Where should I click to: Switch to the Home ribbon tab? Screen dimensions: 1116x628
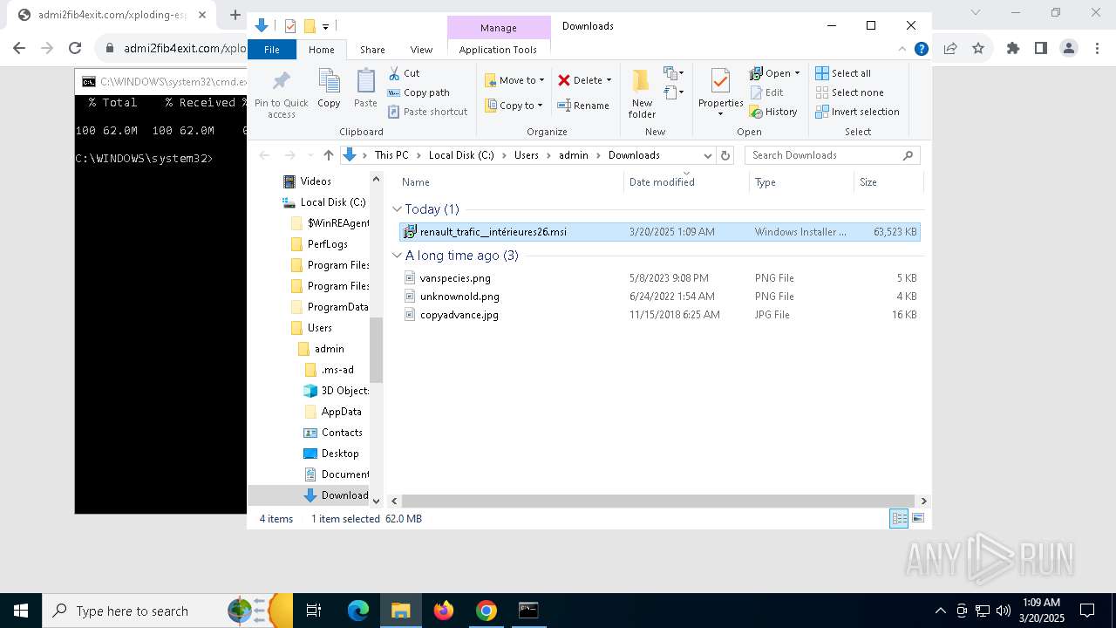coord(322,50)
